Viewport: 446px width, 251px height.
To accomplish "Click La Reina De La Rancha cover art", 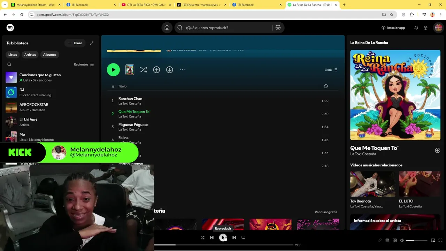I will click(395, 95).
